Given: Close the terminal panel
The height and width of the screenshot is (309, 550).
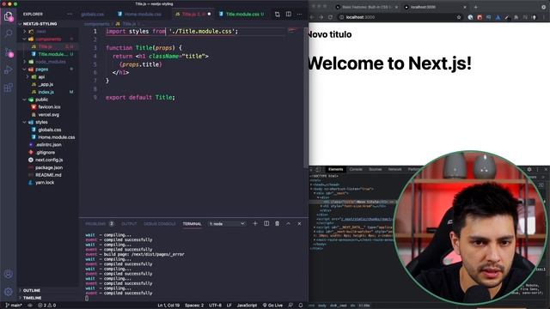Looking at the screenshot, I should click(x=299, y=223).
